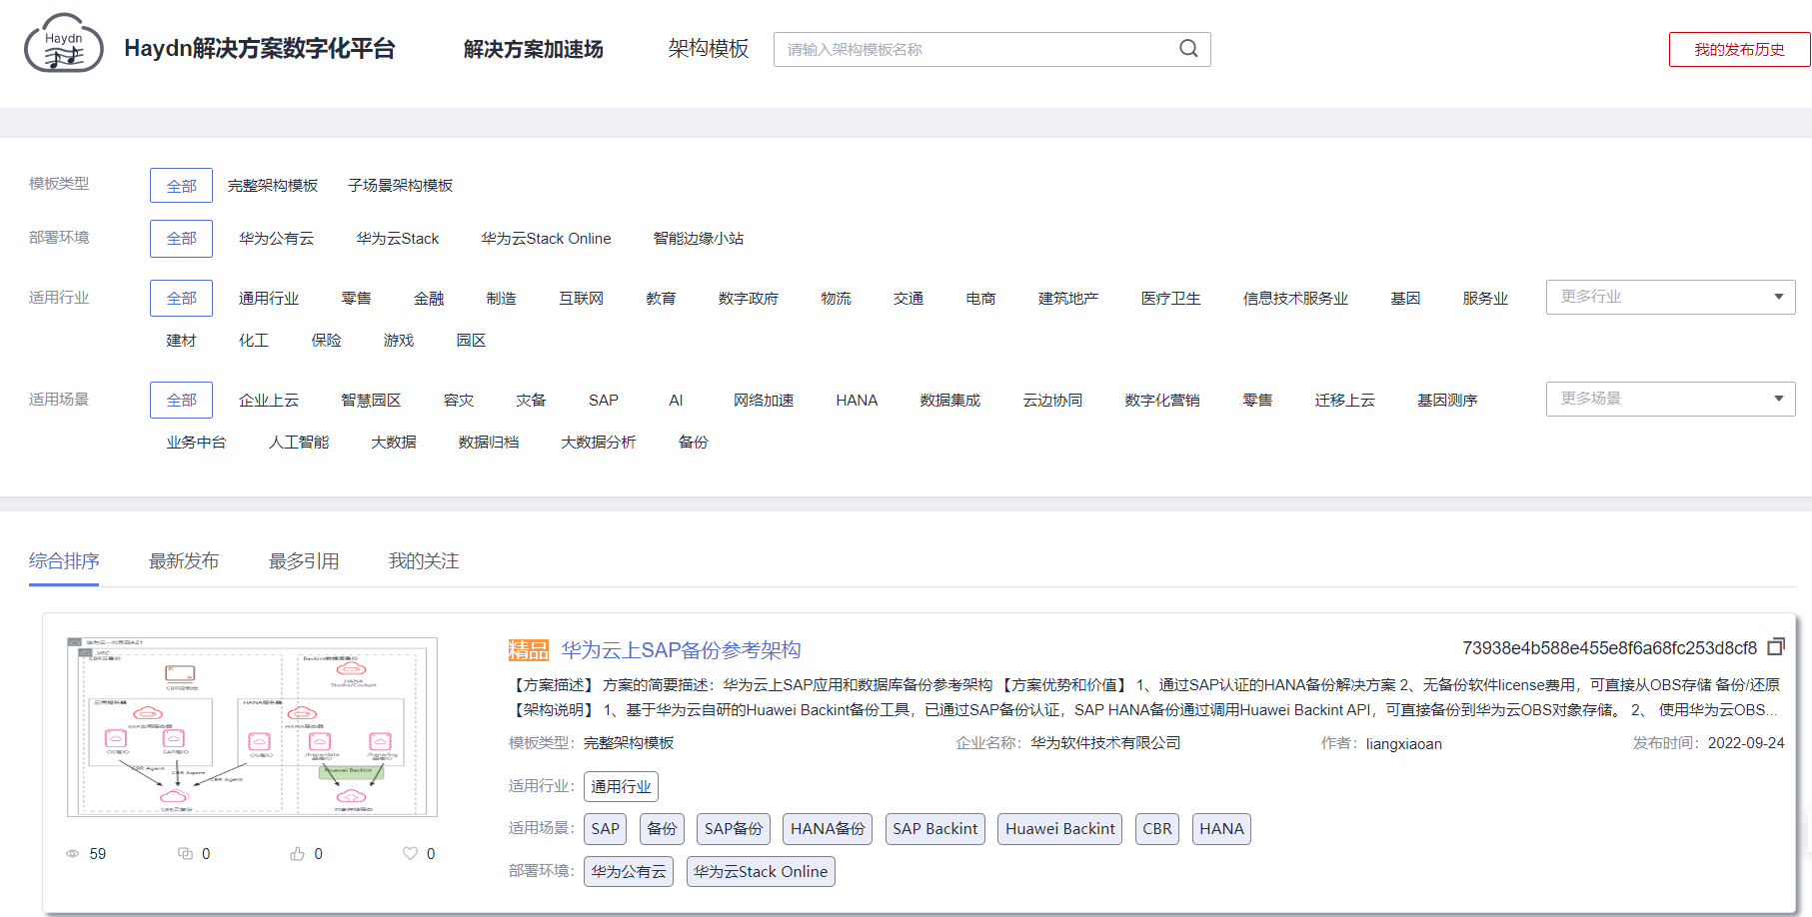
Task: Switch to 最新发布 tab
Action: tap(184, 561)
